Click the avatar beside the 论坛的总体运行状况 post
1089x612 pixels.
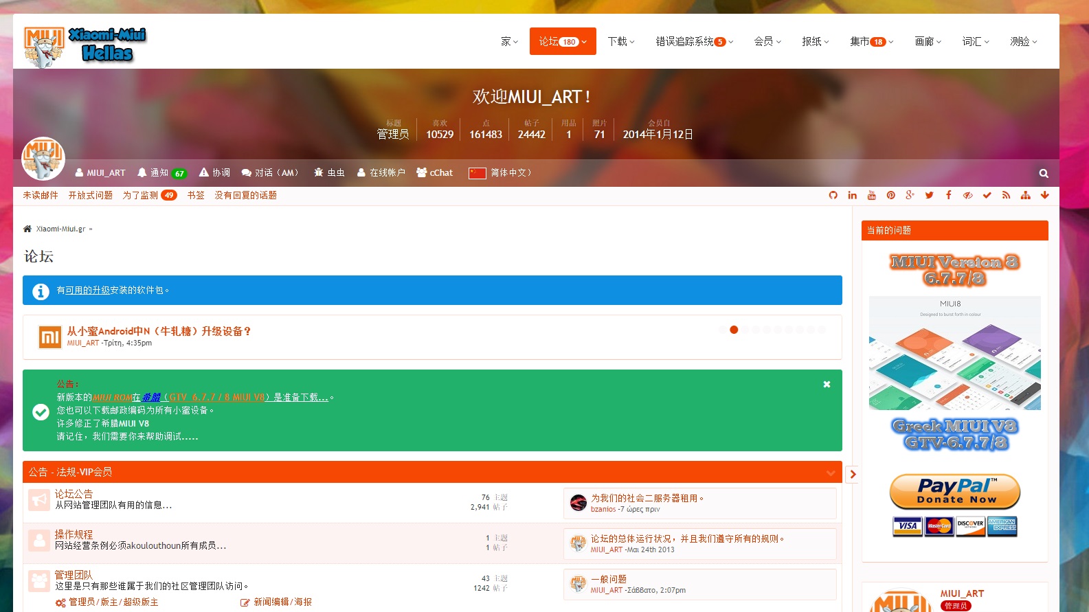(x=579, y=544)
